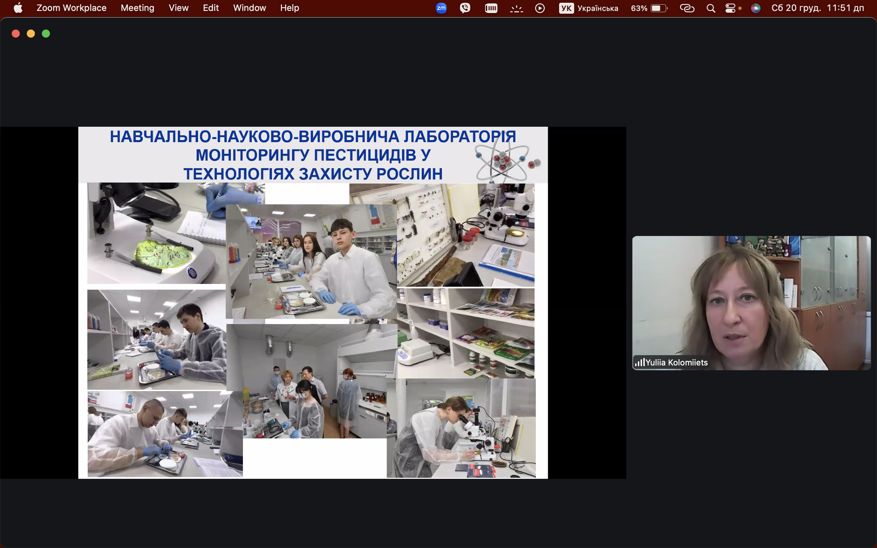Click the keyboard brightness menu bar icon
Viewport: 877px width, 548px height.
click(x=516, y=8)
